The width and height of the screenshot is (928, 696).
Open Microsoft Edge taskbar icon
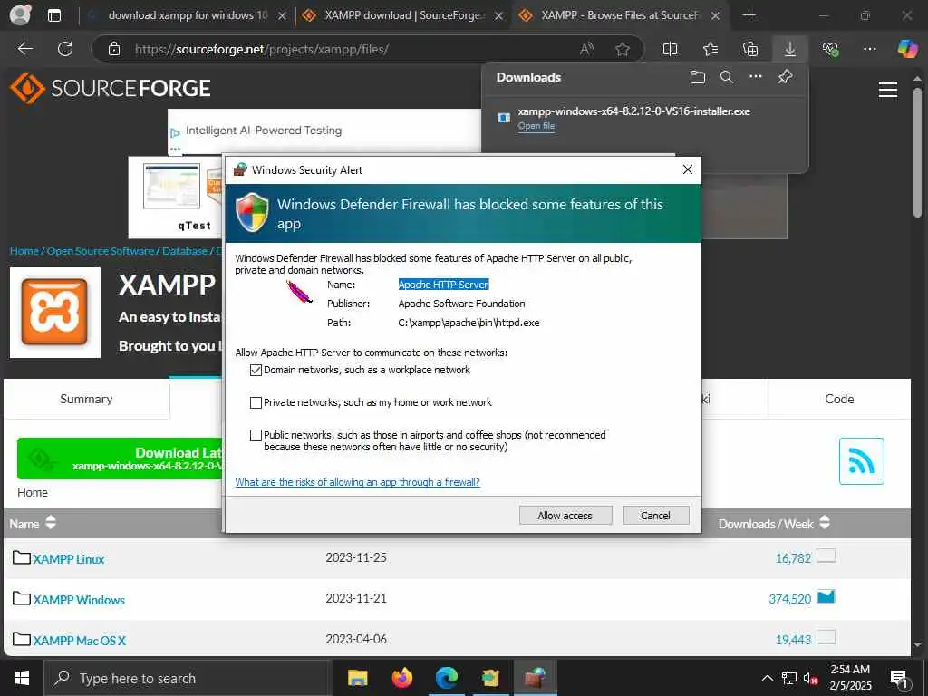coord(447,678)
